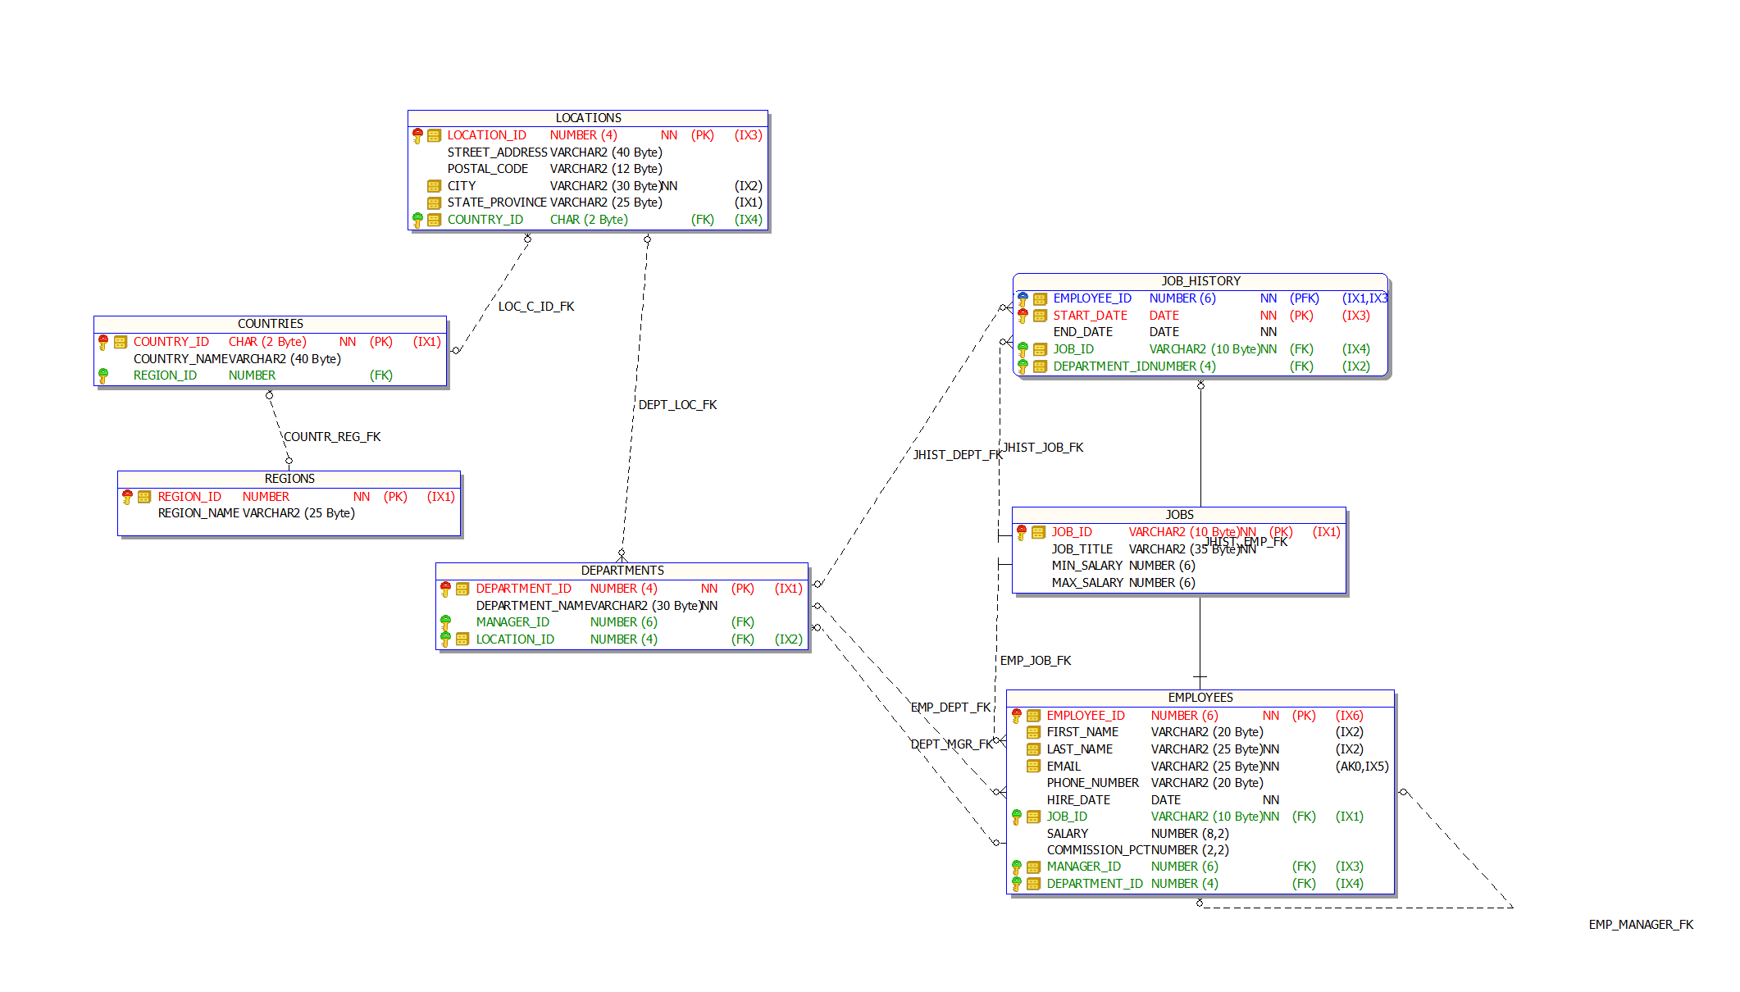The height and width of the screenshot is (992, 1740).
Task: Select the MAX_SALARY column in JOBS table
Action: point(1087,583)
